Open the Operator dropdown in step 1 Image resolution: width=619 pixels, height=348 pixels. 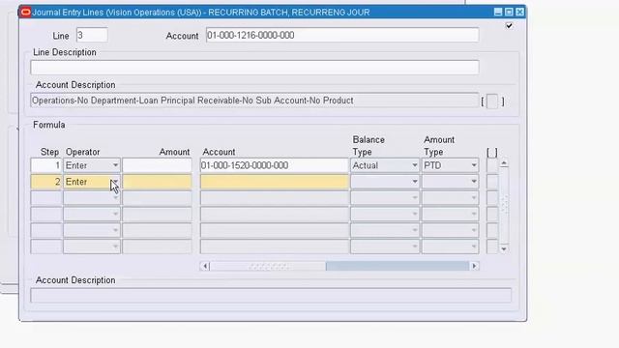(x=115, y=165)
